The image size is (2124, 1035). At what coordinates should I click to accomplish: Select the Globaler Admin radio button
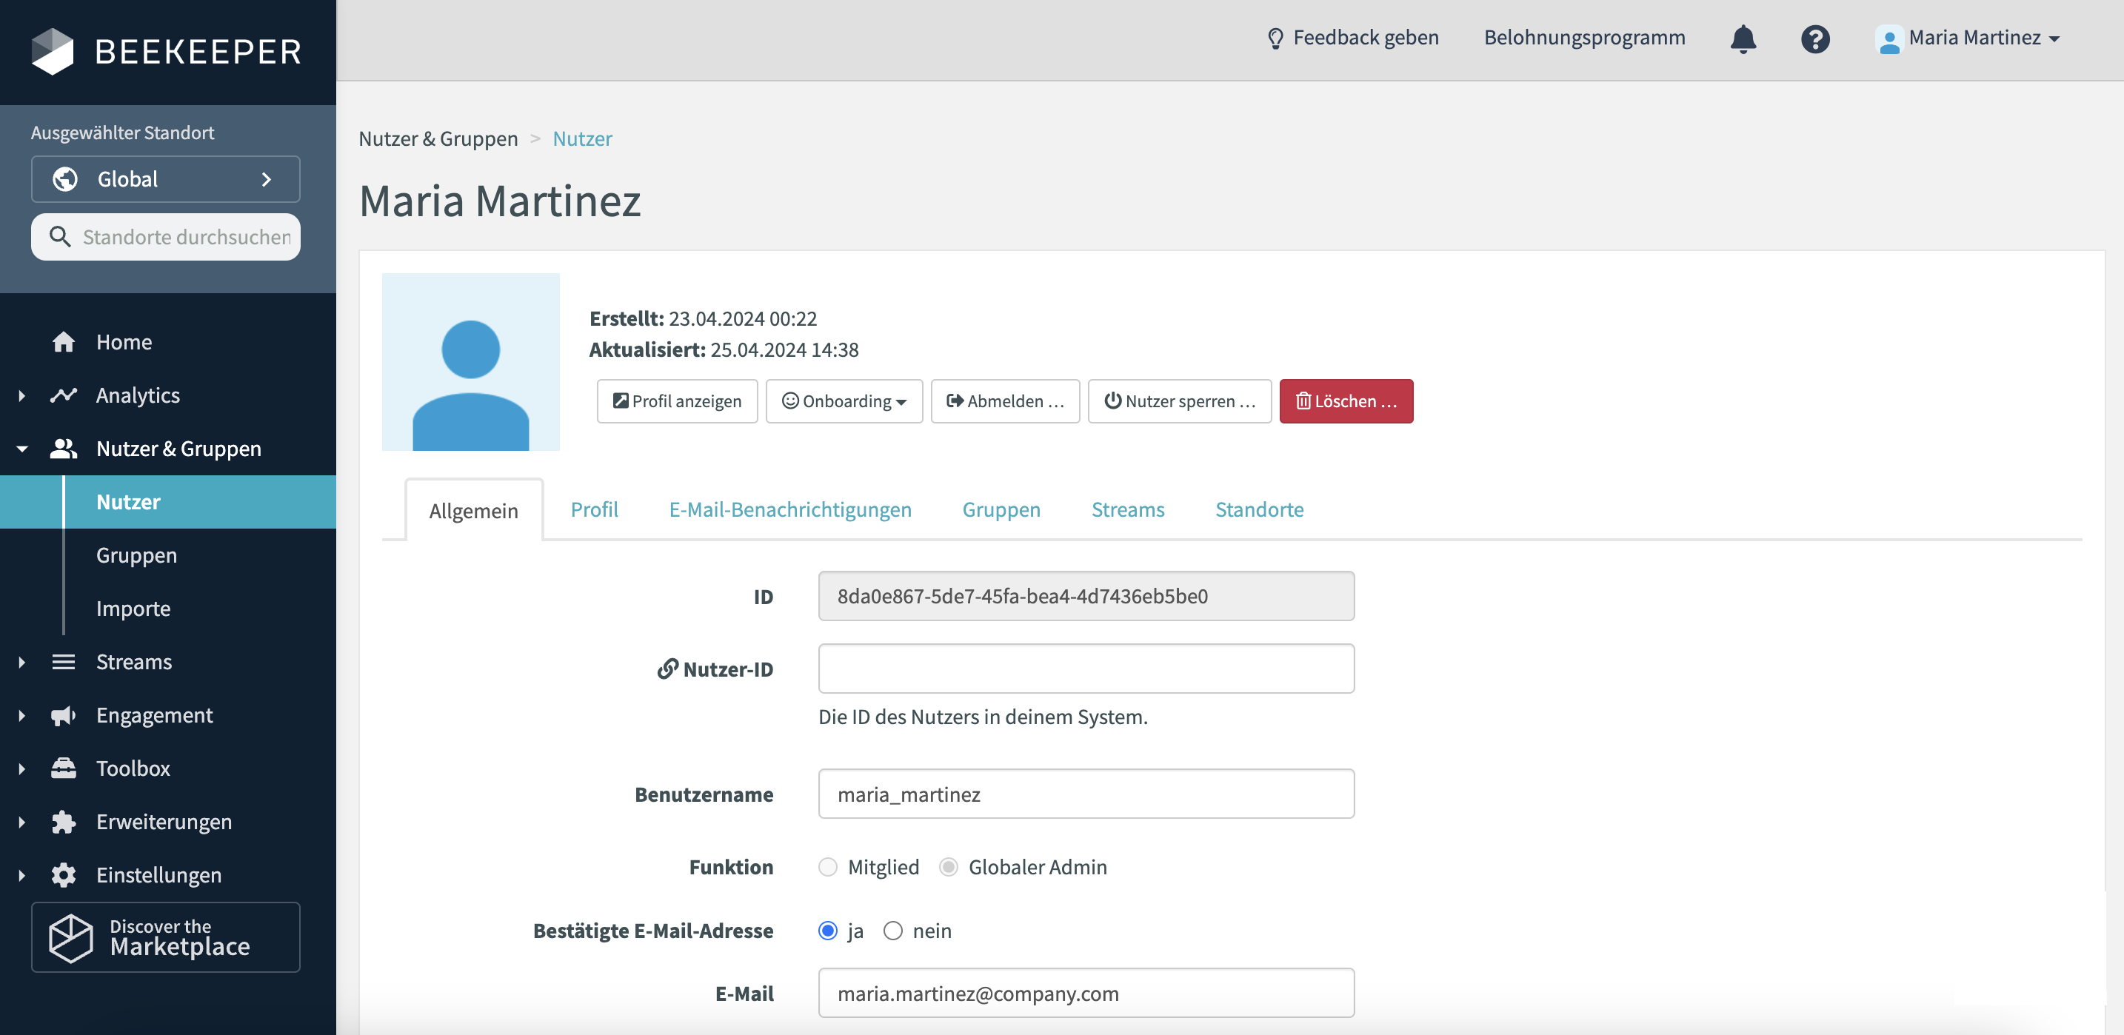pos(948,867)
